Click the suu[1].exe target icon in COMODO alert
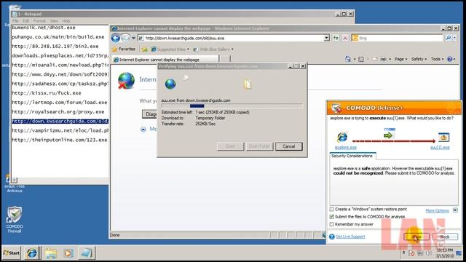 (443, 138)
